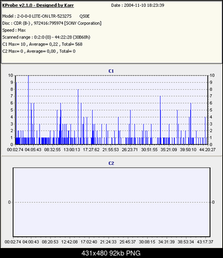Click the C1 Max= 10 statistics line
Screen dimensions: 223x258
point(42,44)
